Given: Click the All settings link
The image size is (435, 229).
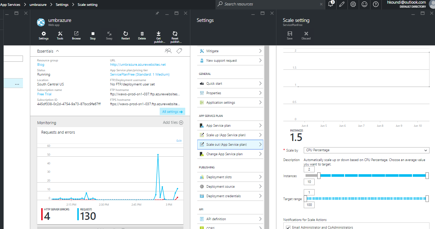Looking at the screenshot, I should point(172,112).
